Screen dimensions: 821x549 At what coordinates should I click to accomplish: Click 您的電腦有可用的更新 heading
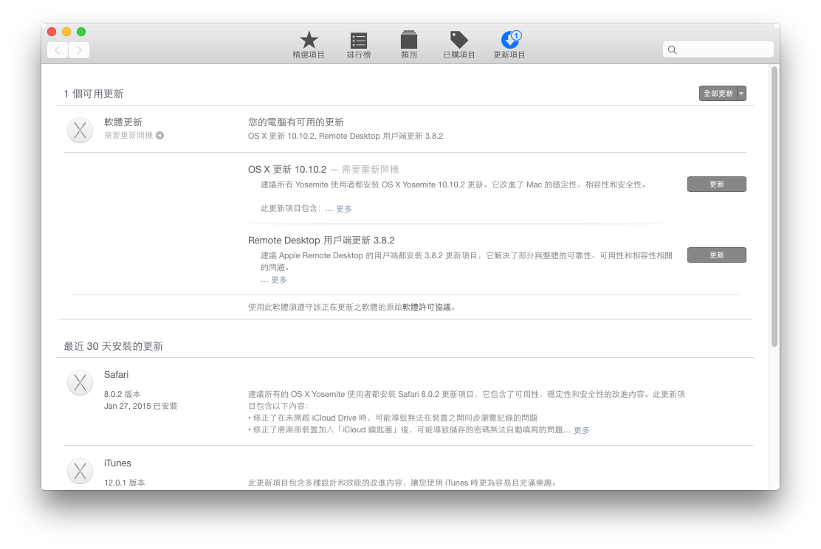pos(296,122)
